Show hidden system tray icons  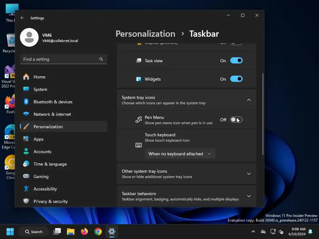[x=253, y=232]
